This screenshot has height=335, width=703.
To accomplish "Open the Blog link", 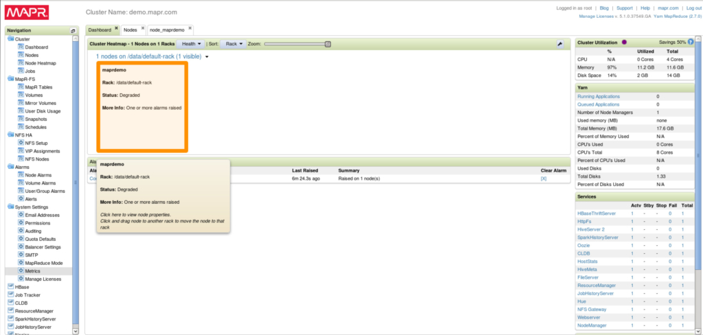I will tap(604, 8).
